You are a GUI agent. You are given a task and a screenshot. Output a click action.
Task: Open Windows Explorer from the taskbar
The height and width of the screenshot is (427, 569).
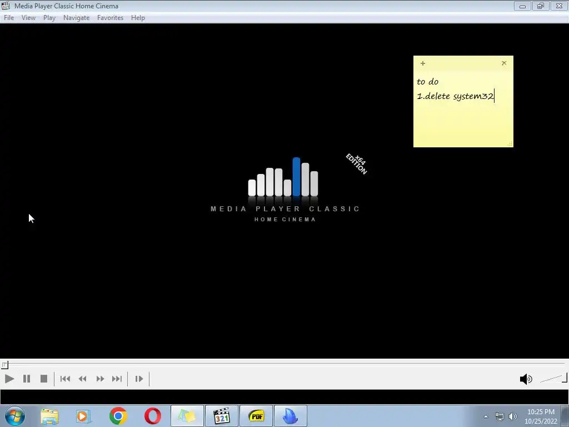(x=49, y=416)
